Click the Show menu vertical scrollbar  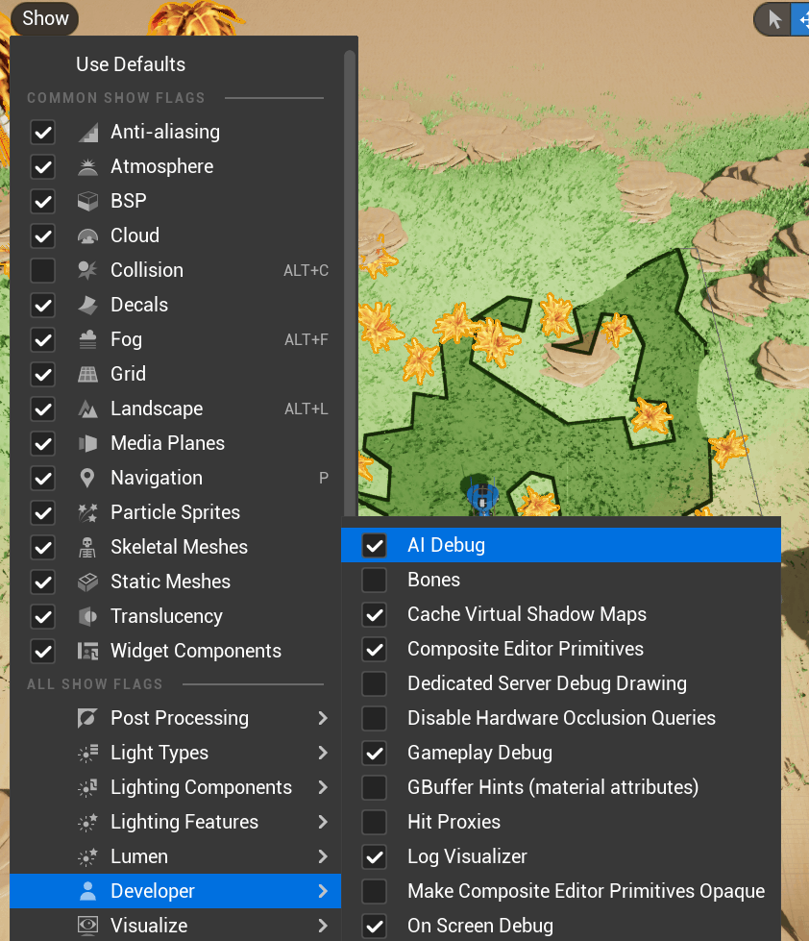click(350, 282)
